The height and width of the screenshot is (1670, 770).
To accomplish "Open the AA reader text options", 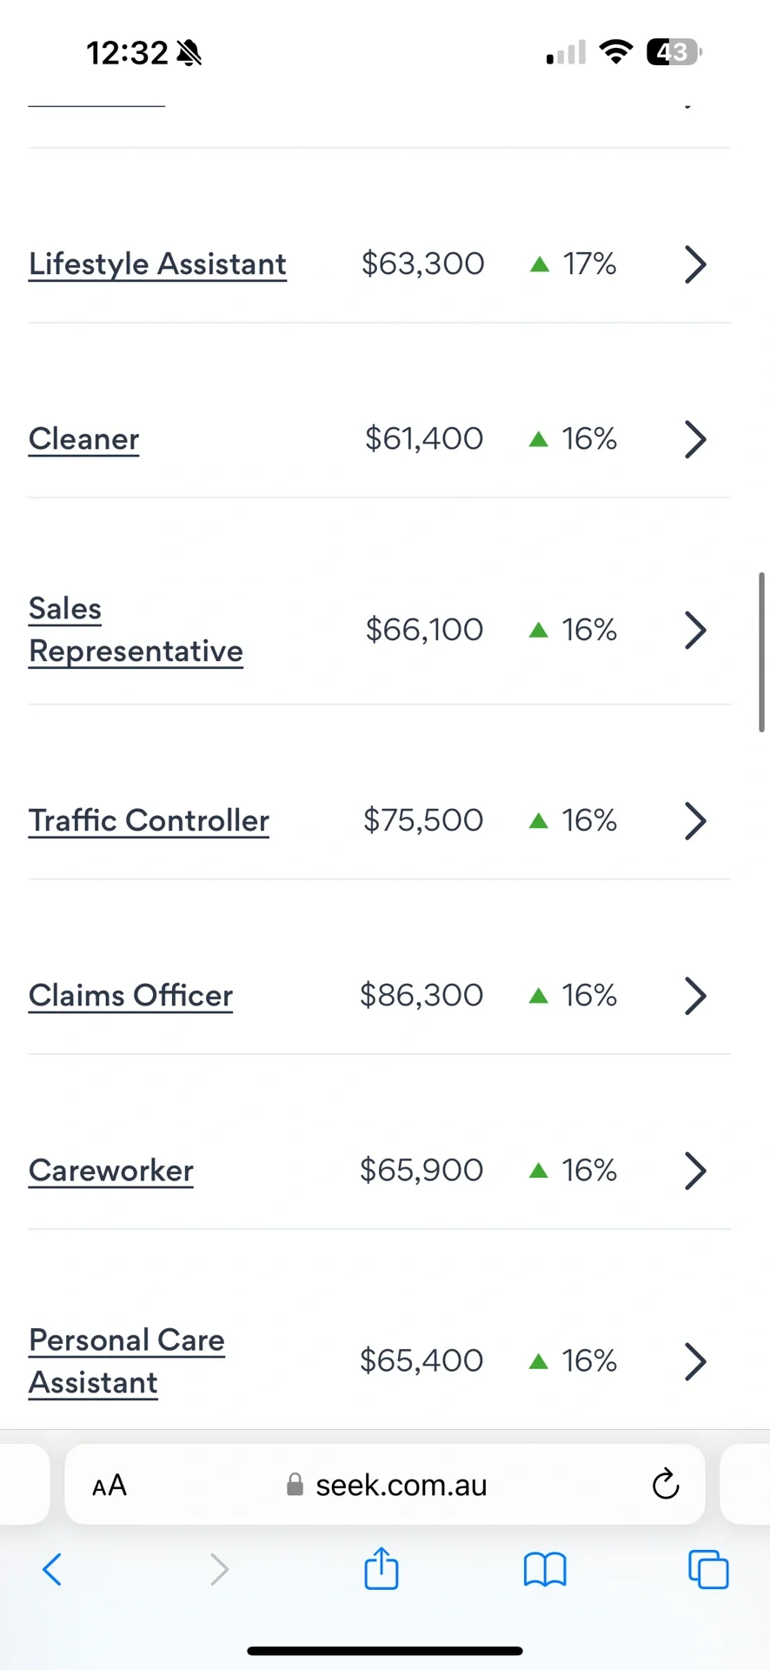I will pos(110,1485).
